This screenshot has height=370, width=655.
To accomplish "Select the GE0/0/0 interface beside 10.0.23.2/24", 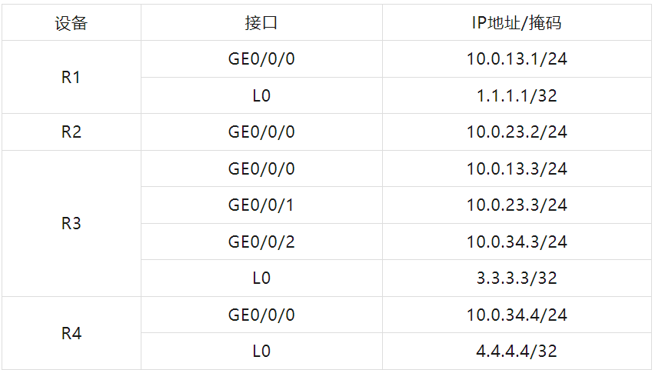I will point(261,132).
